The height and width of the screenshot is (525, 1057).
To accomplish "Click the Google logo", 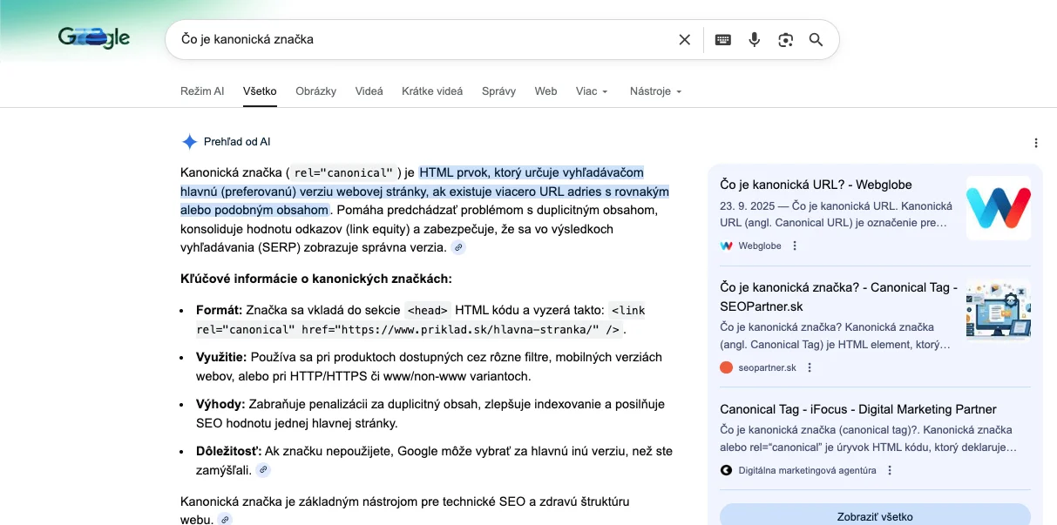I will tap(94, 37).
